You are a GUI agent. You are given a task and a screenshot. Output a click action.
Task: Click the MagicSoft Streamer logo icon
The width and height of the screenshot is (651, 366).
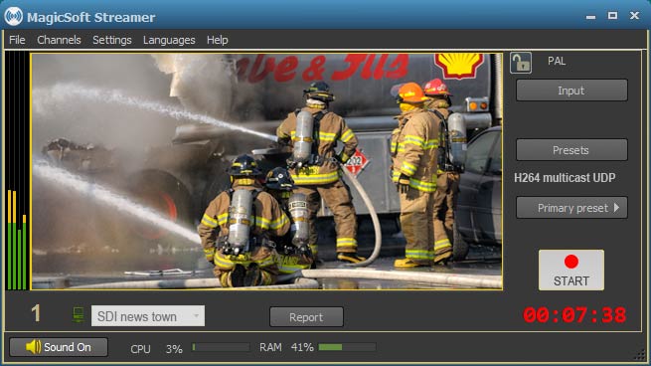coord(13,17)
